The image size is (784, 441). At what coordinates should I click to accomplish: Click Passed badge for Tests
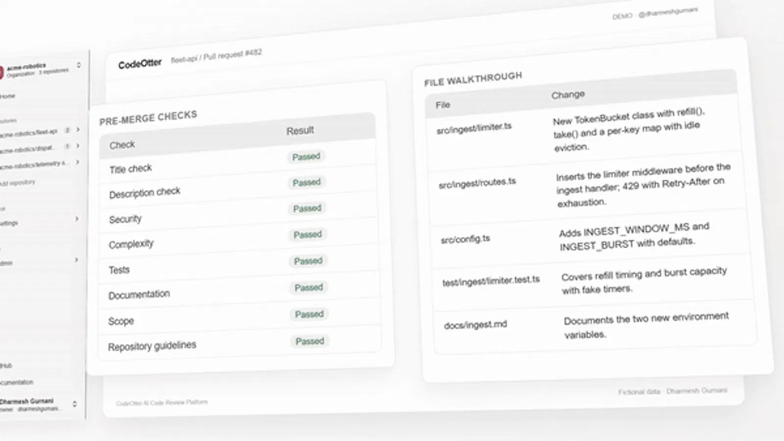[x=308, y=261]
